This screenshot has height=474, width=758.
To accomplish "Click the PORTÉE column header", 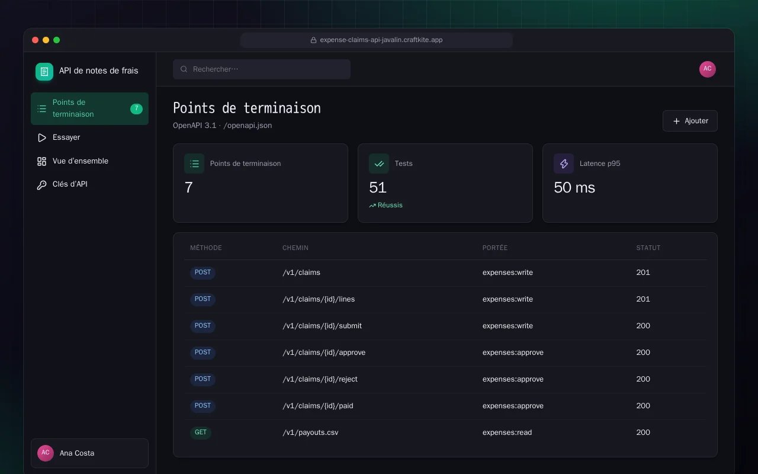I will click(x=495, y=248).
